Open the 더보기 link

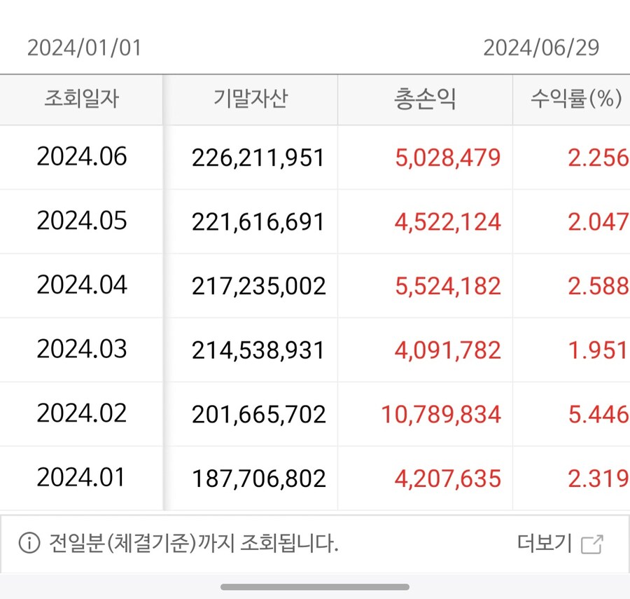[545, 543]
